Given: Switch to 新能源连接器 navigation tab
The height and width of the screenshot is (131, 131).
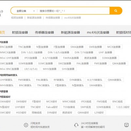Looking at the screenshot, I should [70, 32].
